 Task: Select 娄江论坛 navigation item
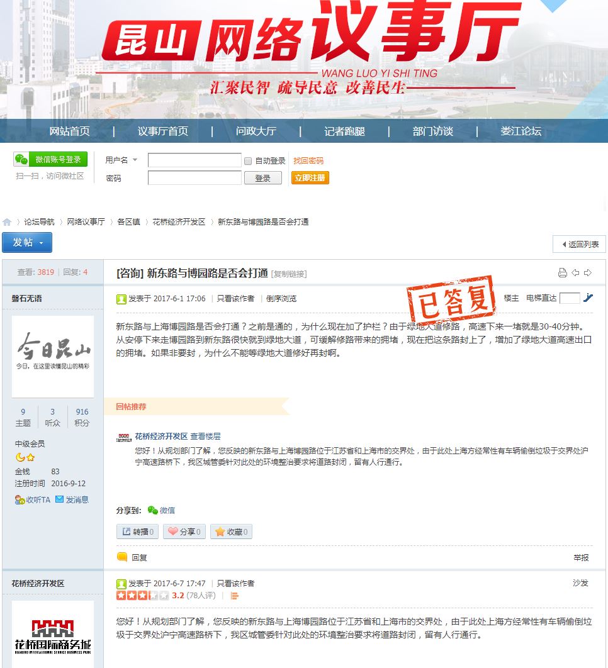[521, 131]
